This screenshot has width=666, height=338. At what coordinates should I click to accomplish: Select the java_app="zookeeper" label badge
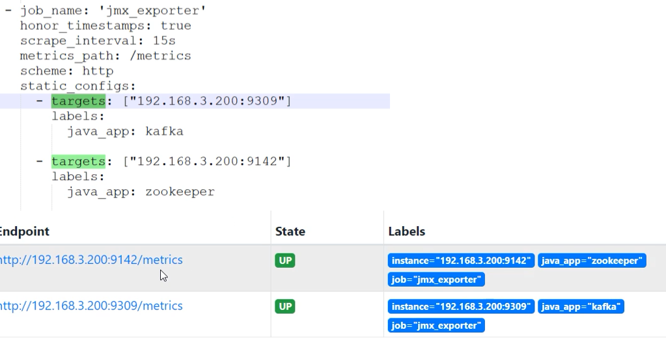pos(592,261)
